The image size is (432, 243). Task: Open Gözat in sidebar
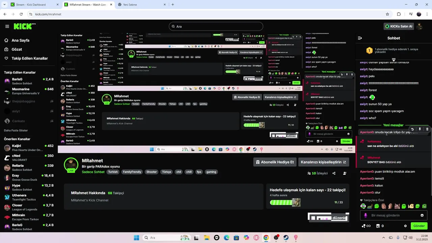point(13,49)
